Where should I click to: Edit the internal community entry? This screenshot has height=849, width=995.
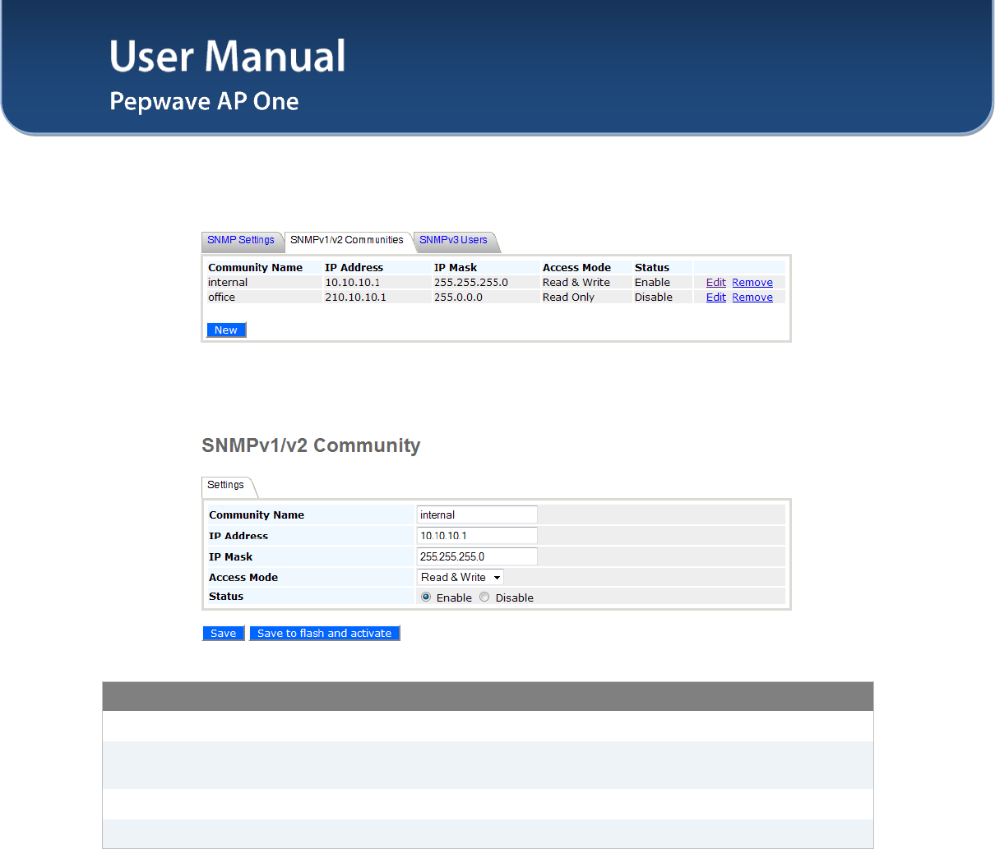[x=715, y=283]
